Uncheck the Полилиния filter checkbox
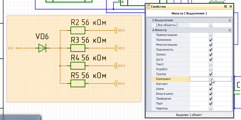This screenshot has width=241, height=120. point(211,40)
